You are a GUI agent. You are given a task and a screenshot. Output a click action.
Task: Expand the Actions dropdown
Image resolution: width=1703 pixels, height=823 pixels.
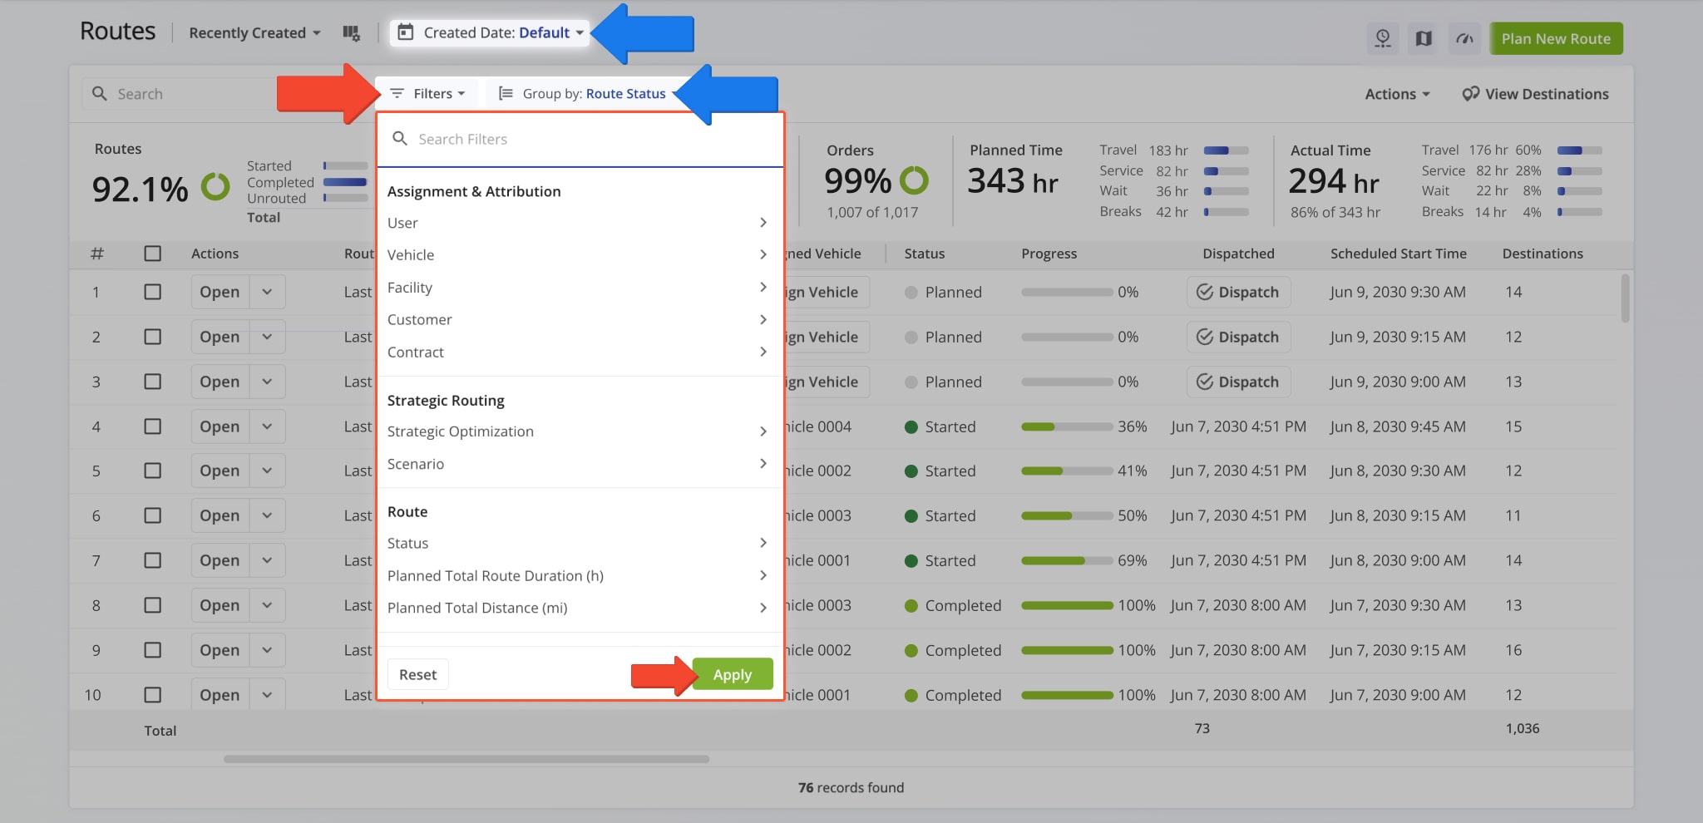click(1396, 93)
